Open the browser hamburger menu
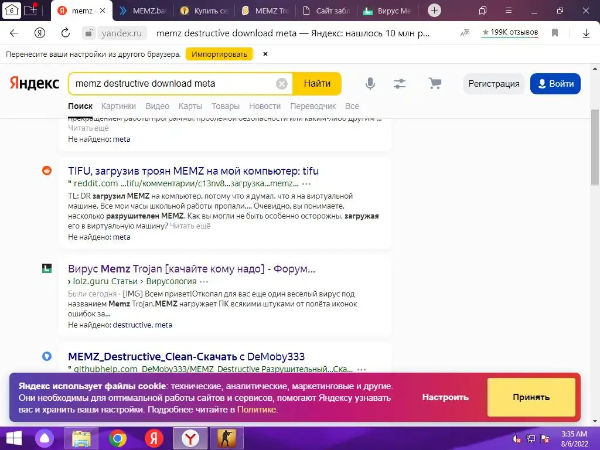 point(508,11)
